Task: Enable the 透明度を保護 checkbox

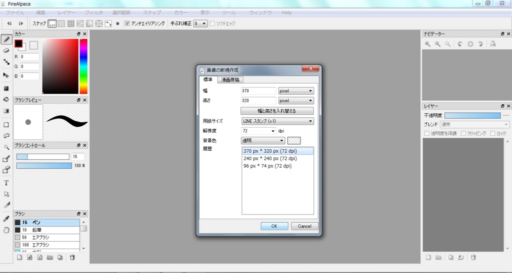Action: (426, 133)
